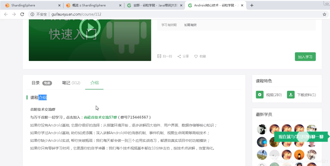Open the 目录 tab
This screenshot has height=166, width=330.
36,83
